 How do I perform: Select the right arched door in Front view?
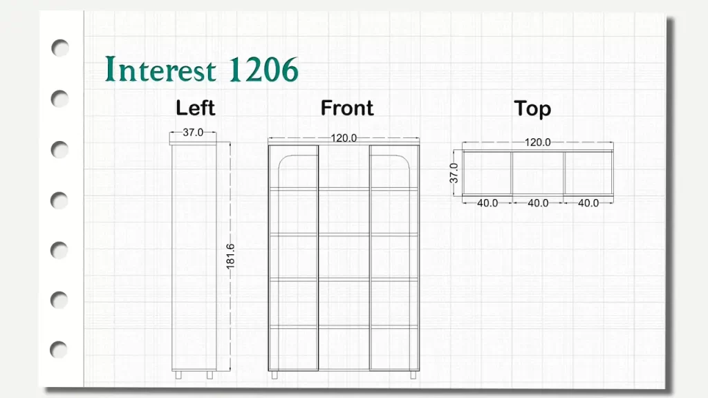click(394, 259)
